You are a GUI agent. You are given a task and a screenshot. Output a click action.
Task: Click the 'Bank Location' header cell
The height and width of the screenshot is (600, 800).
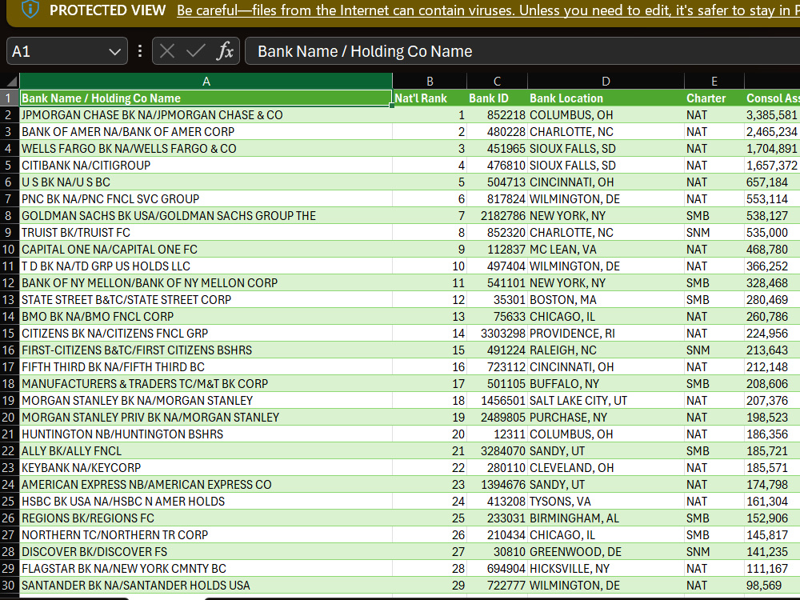coord(606,98)
